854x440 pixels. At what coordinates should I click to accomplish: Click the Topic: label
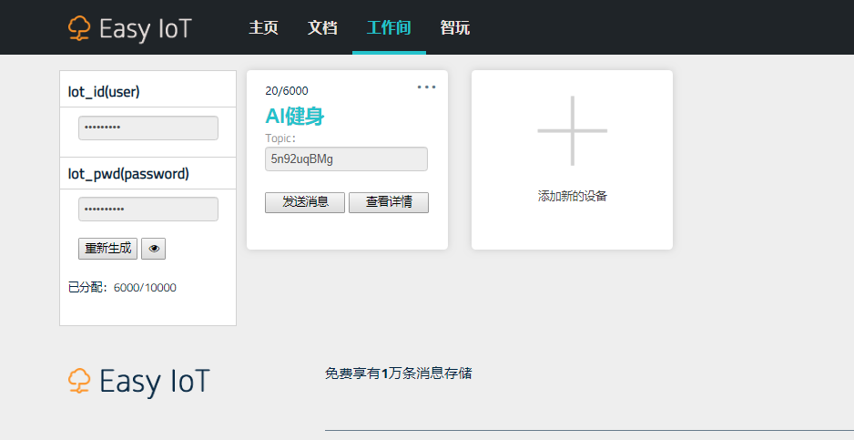(280, 138)
